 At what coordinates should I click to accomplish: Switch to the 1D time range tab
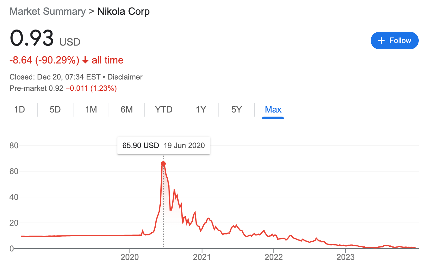(19, 110)
